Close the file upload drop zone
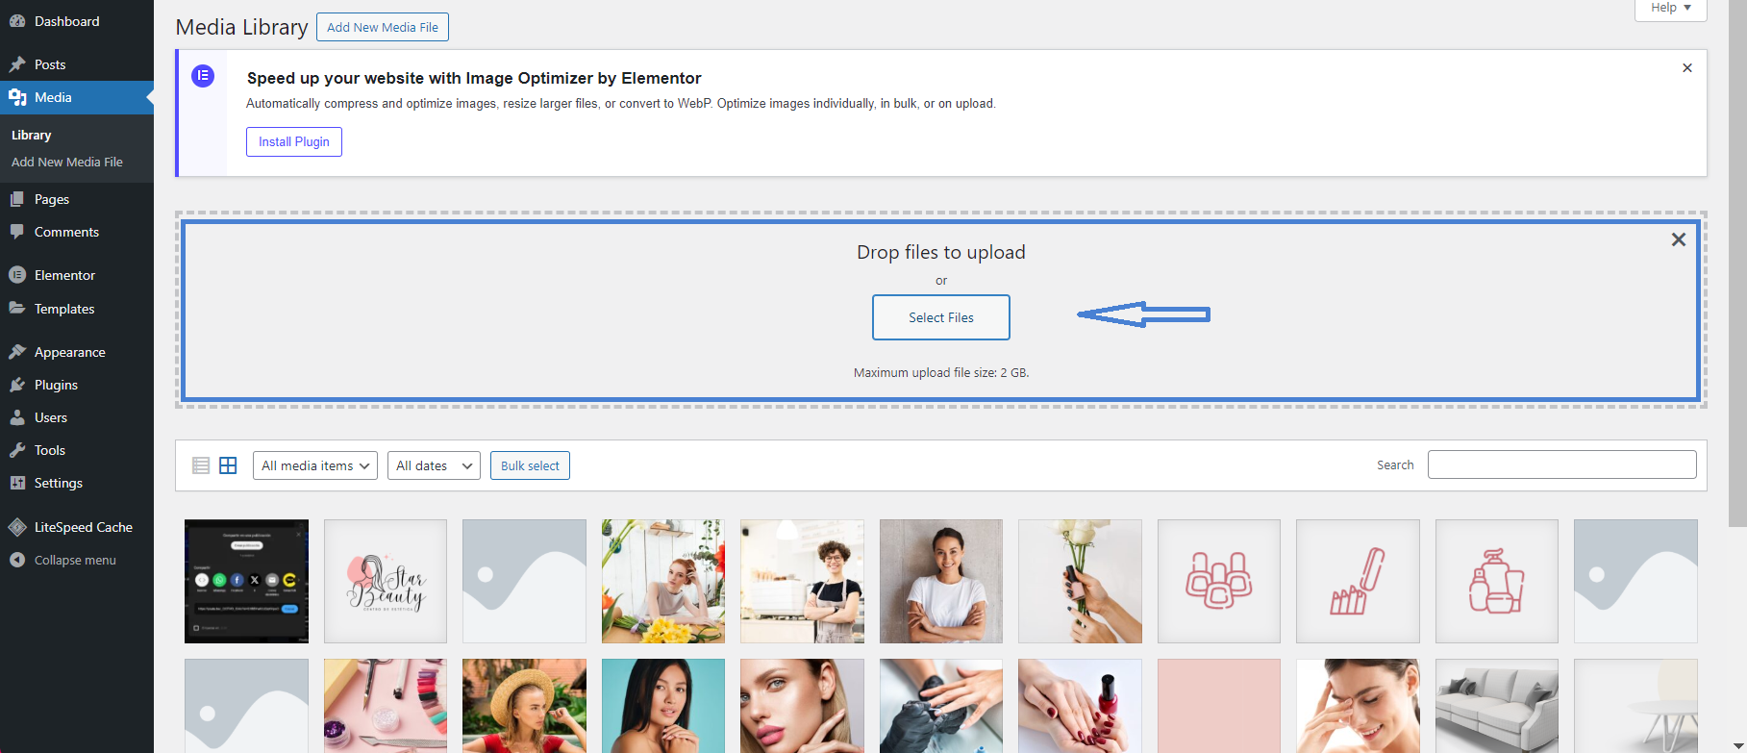Screen dimensions: 1747x753 [x=1678, y=239]
